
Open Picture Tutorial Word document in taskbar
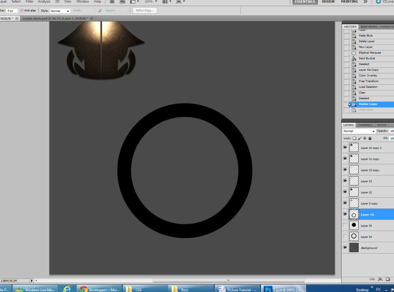click(238, 289)
